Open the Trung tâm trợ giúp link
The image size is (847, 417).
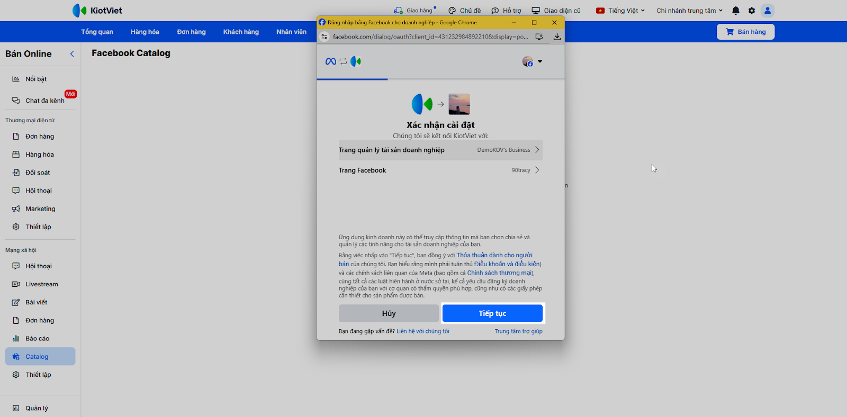(518, 331)
